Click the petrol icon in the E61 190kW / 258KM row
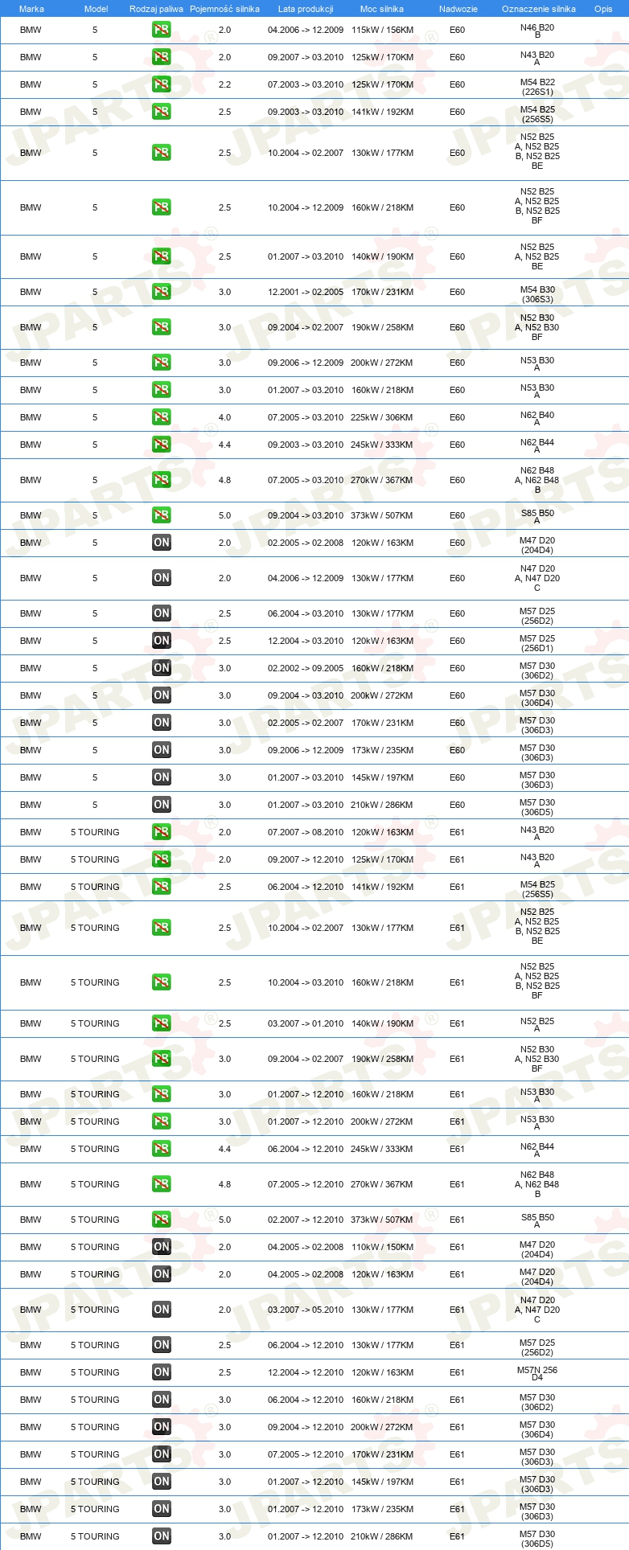The image size is (629, 1550). (162, 1059)
